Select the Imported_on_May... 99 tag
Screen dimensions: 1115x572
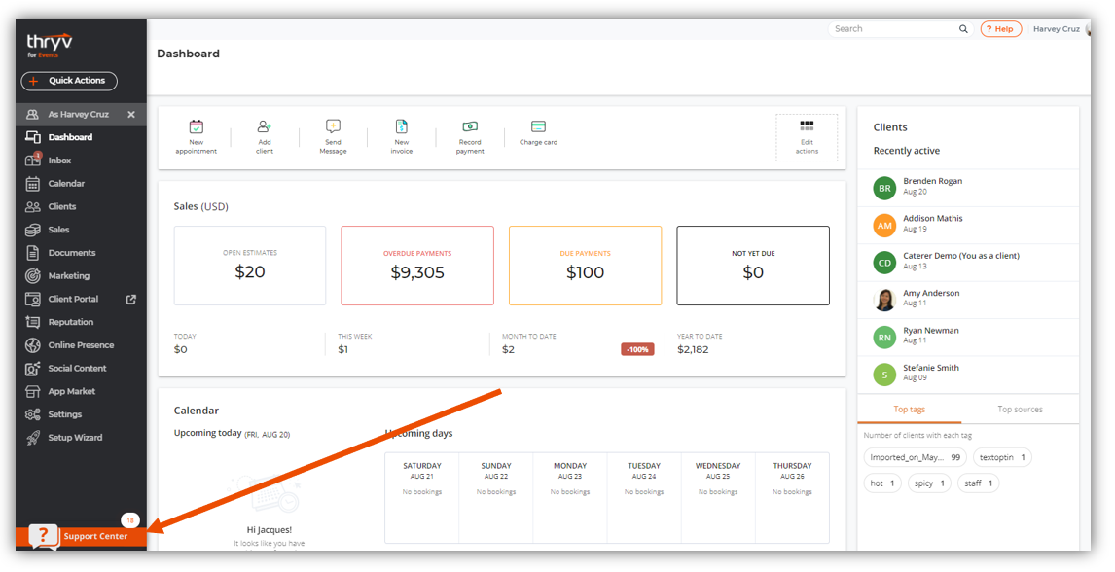point(915,457)
